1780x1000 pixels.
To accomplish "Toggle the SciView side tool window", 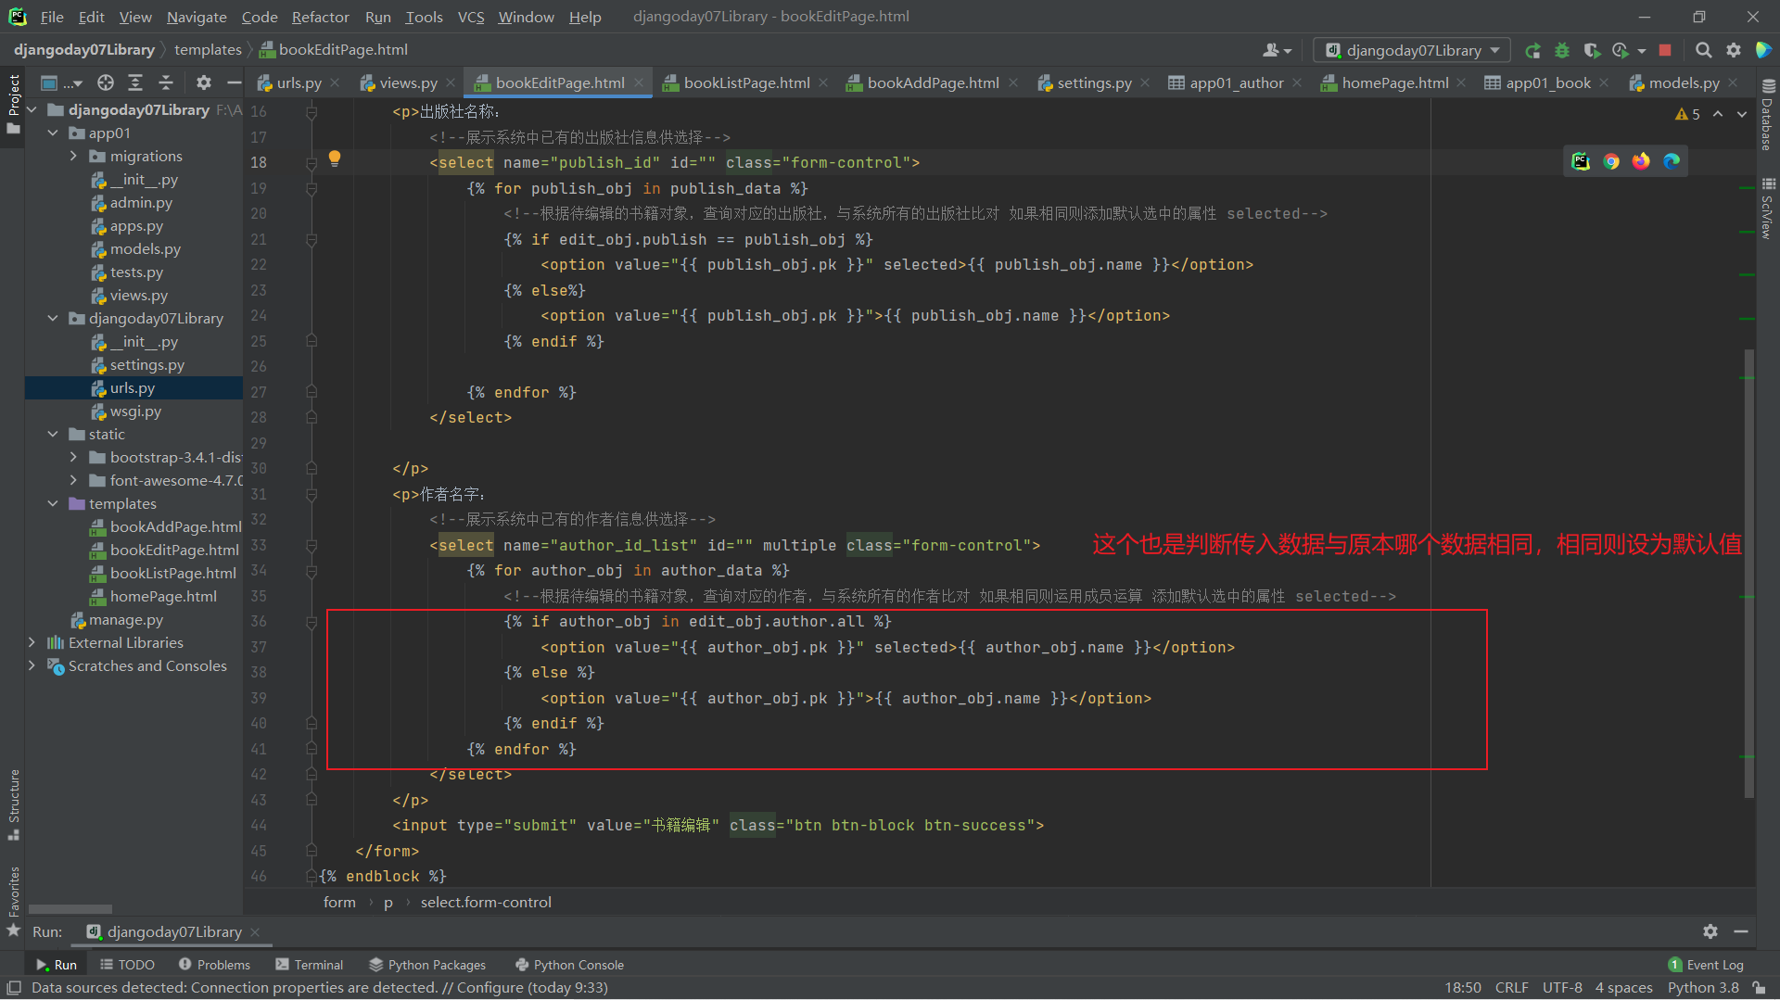I will [1767, 209].
